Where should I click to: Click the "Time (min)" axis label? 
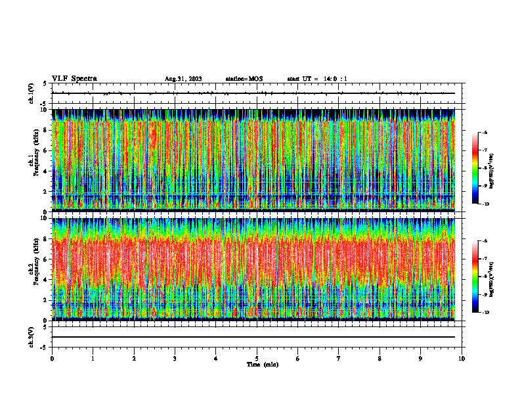point(263,365)
